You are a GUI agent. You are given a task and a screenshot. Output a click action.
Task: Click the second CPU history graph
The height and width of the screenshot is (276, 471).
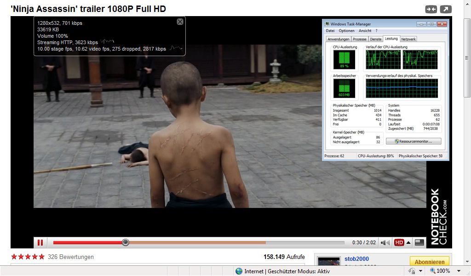tap(420, 59)
